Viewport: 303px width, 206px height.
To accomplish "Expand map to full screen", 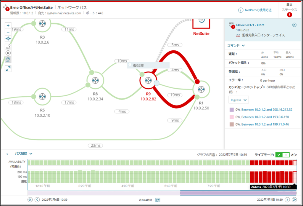I will (x=8, y=68).
